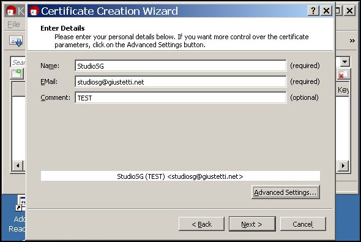Click the 'Name:' field label
Image resolution: width=361 pixels, height=242 pixels.
pyautogui.click(x=50, y=66)
